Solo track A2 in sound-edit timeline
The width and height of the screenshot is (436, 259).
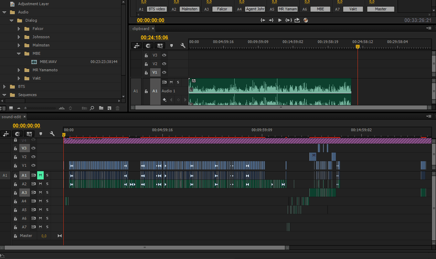coord(47,184)
